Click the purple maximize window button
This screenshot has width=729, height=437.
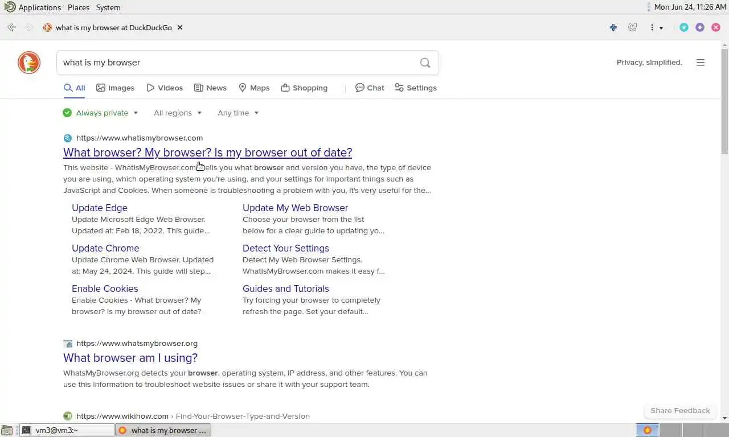pyautogui.click(x=700, y=27)
